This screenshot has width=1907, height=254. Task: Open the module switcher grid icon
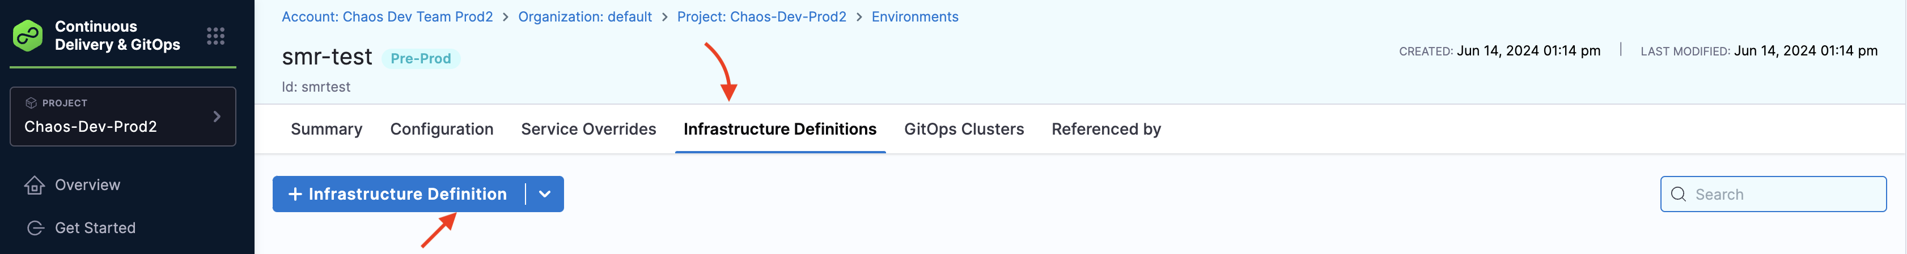[215, 36]
